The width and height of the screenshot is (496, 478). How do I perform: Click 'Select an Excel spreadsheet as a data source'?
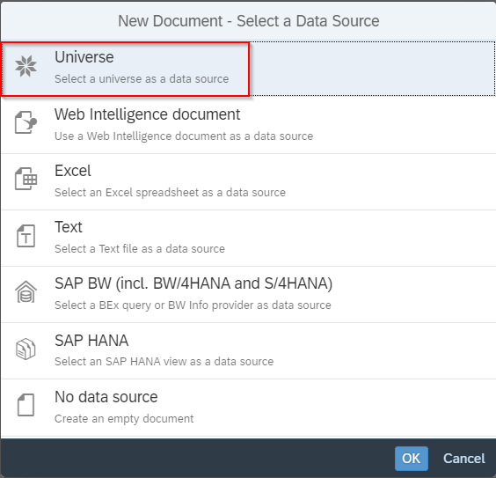(171, 193)
